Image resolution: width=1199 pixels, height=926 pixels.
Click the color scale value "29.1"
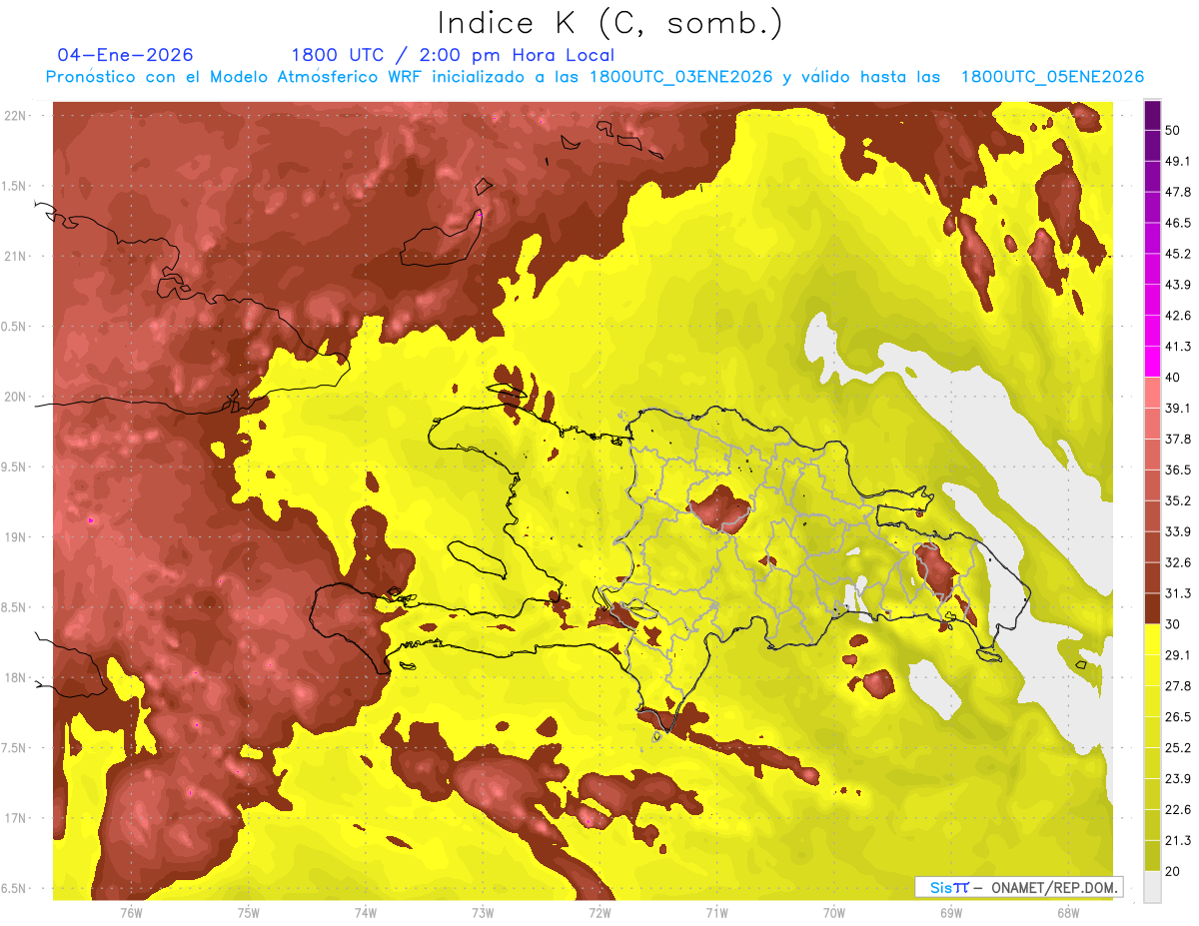[x=1177, y=655]
